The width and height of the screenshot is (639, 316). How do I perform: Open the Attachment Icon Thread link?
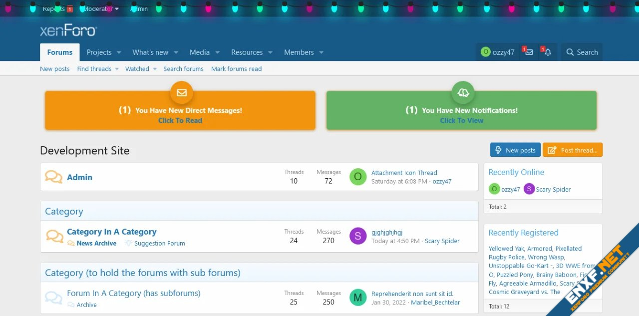404,173
